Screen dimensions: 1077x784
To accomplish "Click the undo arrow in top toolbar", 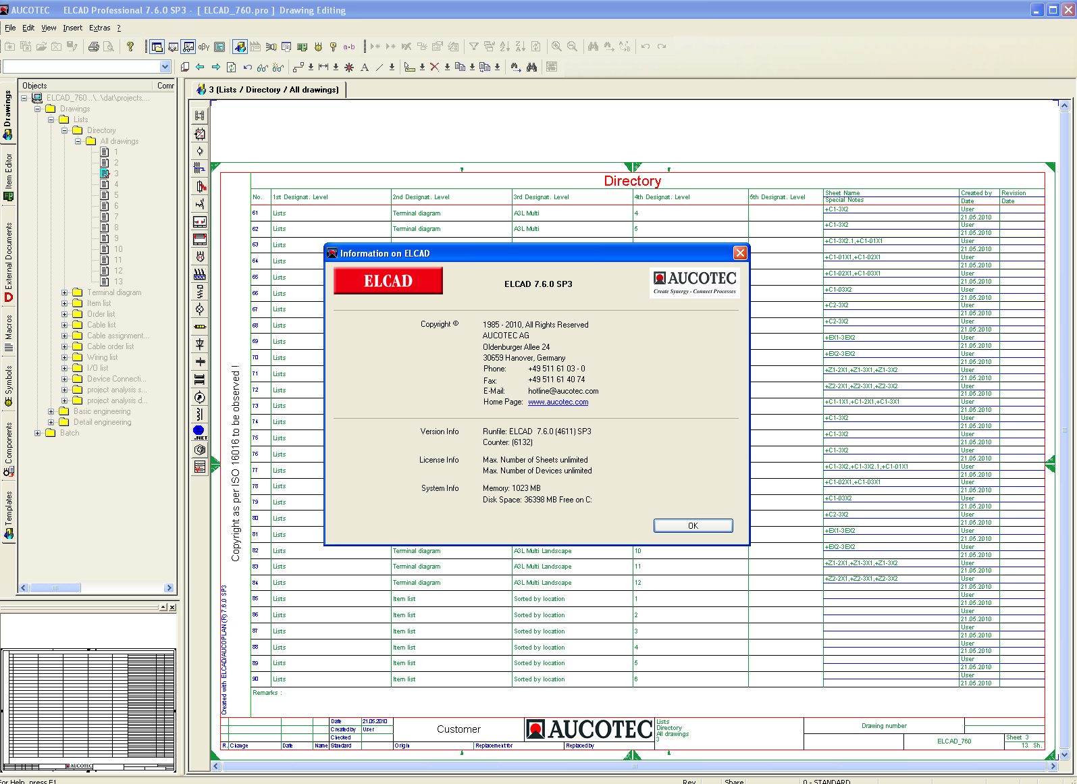I will click(x=646, y=47).
